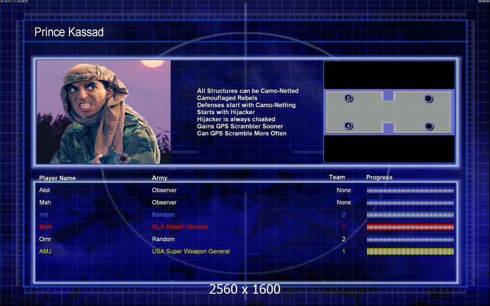Click the map preview panel
The image size is (490, 306).
[x=389, y=112]
